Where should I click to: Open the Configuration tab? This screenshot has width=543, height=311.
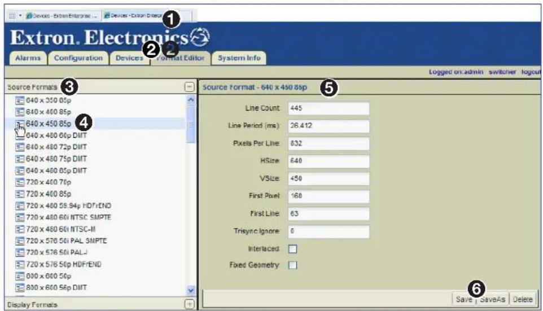(78, 58)
